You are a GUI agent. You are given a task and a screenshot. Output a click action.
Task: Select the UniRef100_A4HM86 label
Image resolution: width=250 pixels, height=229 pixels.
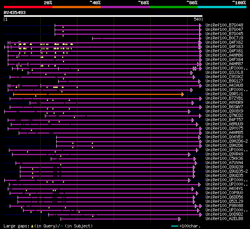[224, 55]
